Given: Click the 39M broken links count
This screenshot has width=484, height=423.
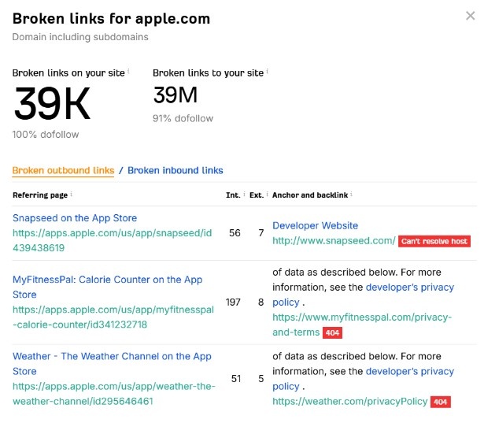Looking at the screenshot, I should tap(175, 95).
